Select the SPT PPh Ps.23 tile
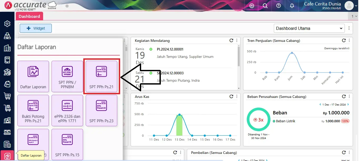 tap(101, 110)
